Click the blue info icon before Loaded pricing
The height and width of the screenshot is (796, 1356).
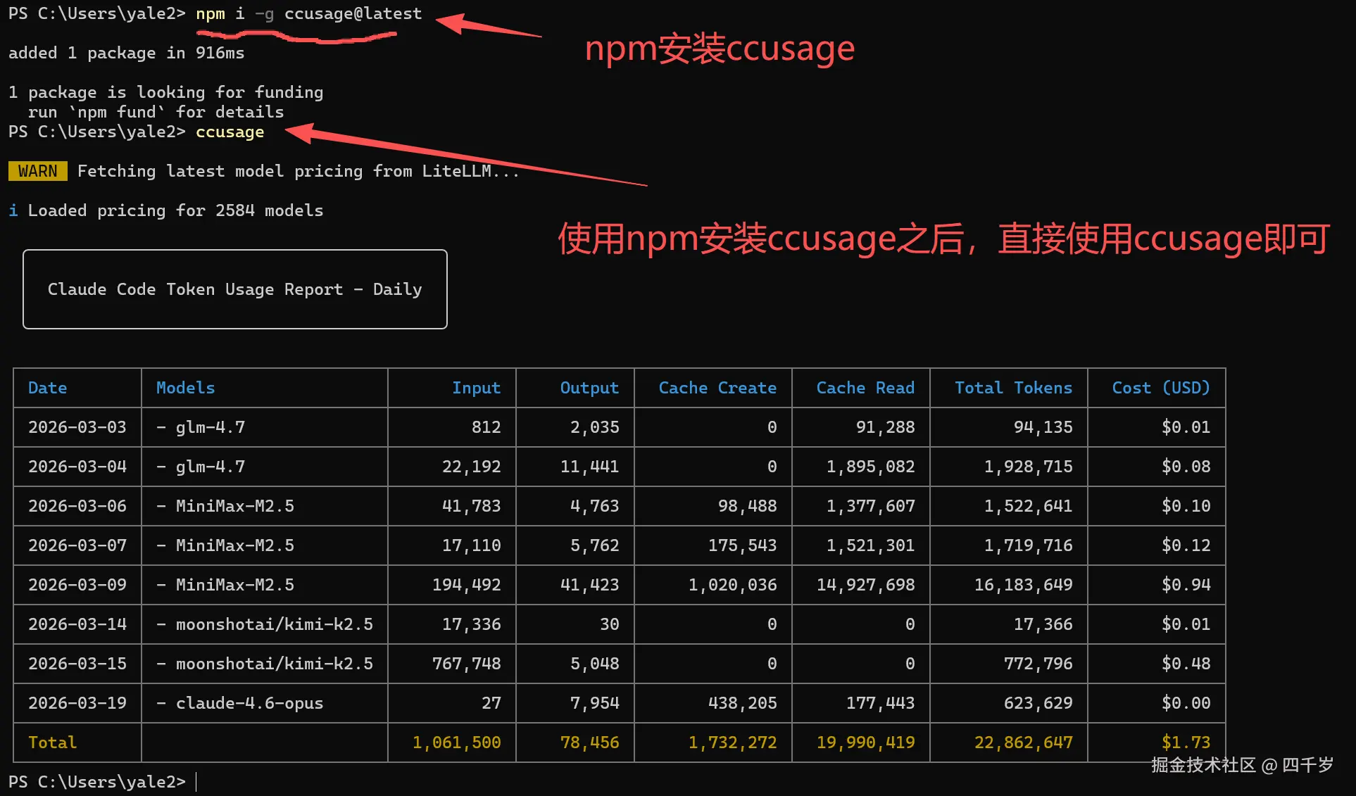click(13, 210)
